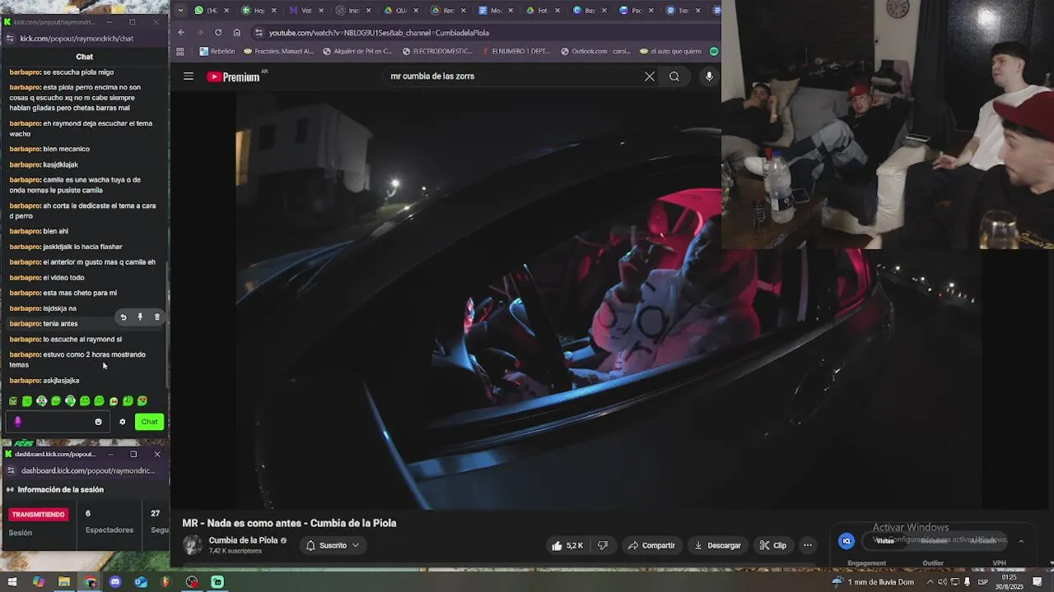Viewport: 1054px width, 592px height.
Task: Undo action icon on hovered chat message
Action: [124, 317]
